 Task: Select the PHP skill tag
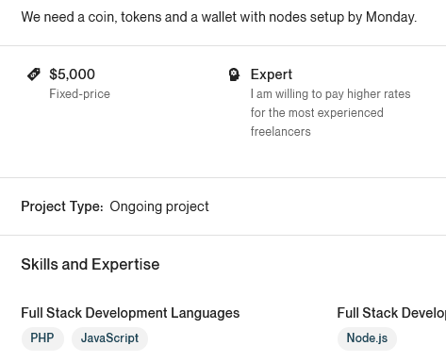pyautogui.click(x=42, y=338)
